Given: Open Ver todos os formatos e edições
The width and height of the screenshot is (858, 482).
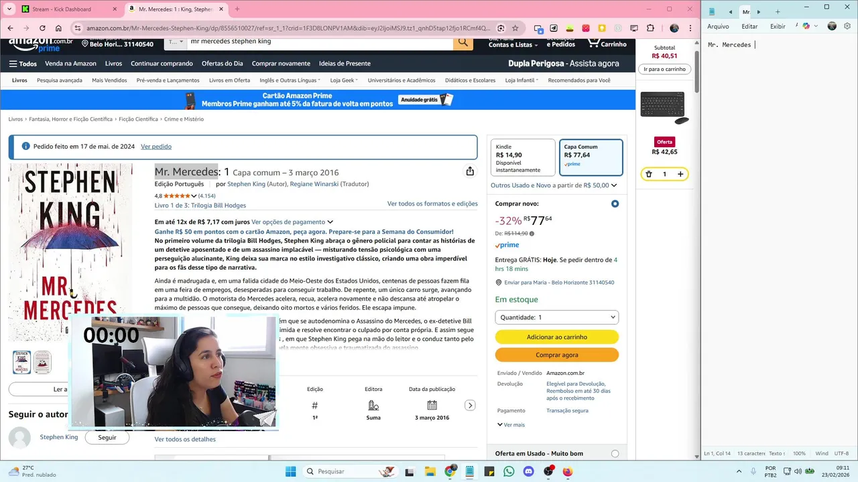Looking at the screenshot, I should pos(432,204).
